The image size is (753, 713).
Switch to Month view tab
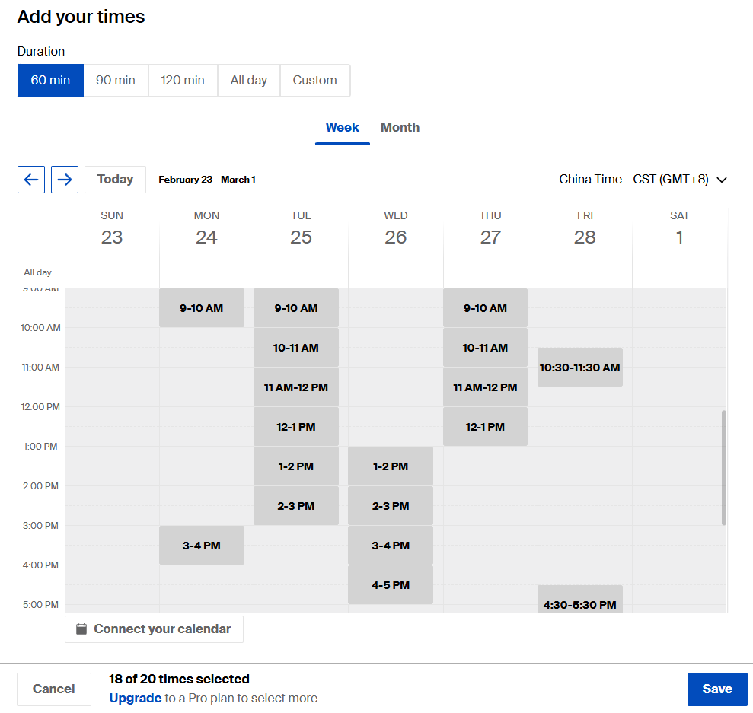point(400,128)
